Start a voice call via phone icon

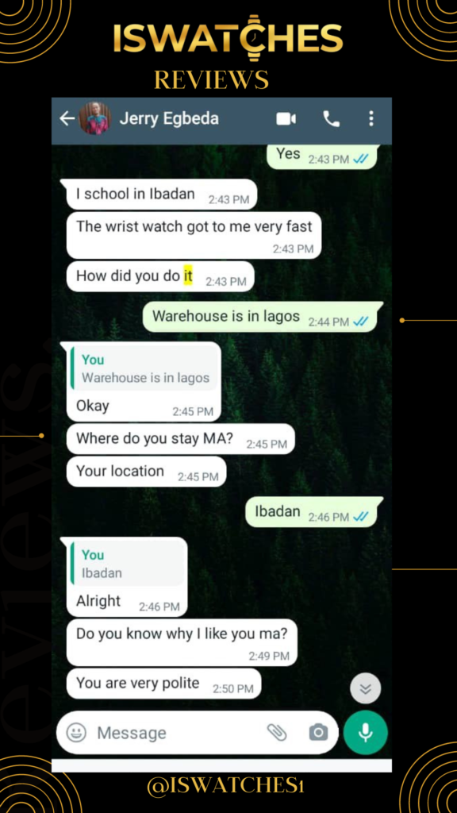coord(331,119)
